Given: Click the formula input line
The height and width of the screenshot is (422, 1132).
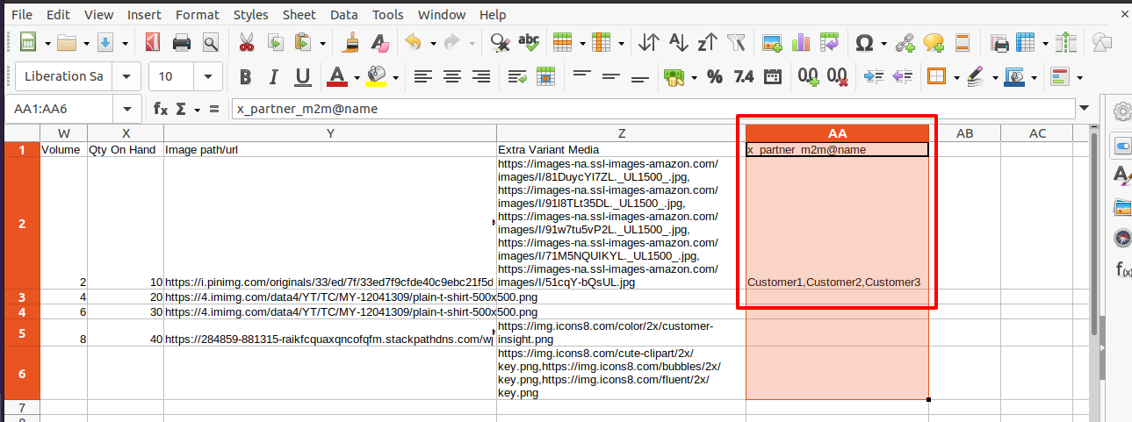Looking at the screenshot, I should point(654,109).
